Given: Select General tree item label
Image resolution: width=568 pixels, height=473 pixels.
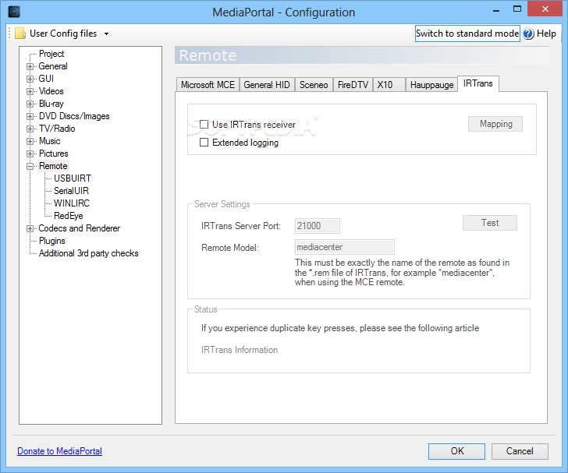Looking at the screenshot, I should (x=53, y=66).
